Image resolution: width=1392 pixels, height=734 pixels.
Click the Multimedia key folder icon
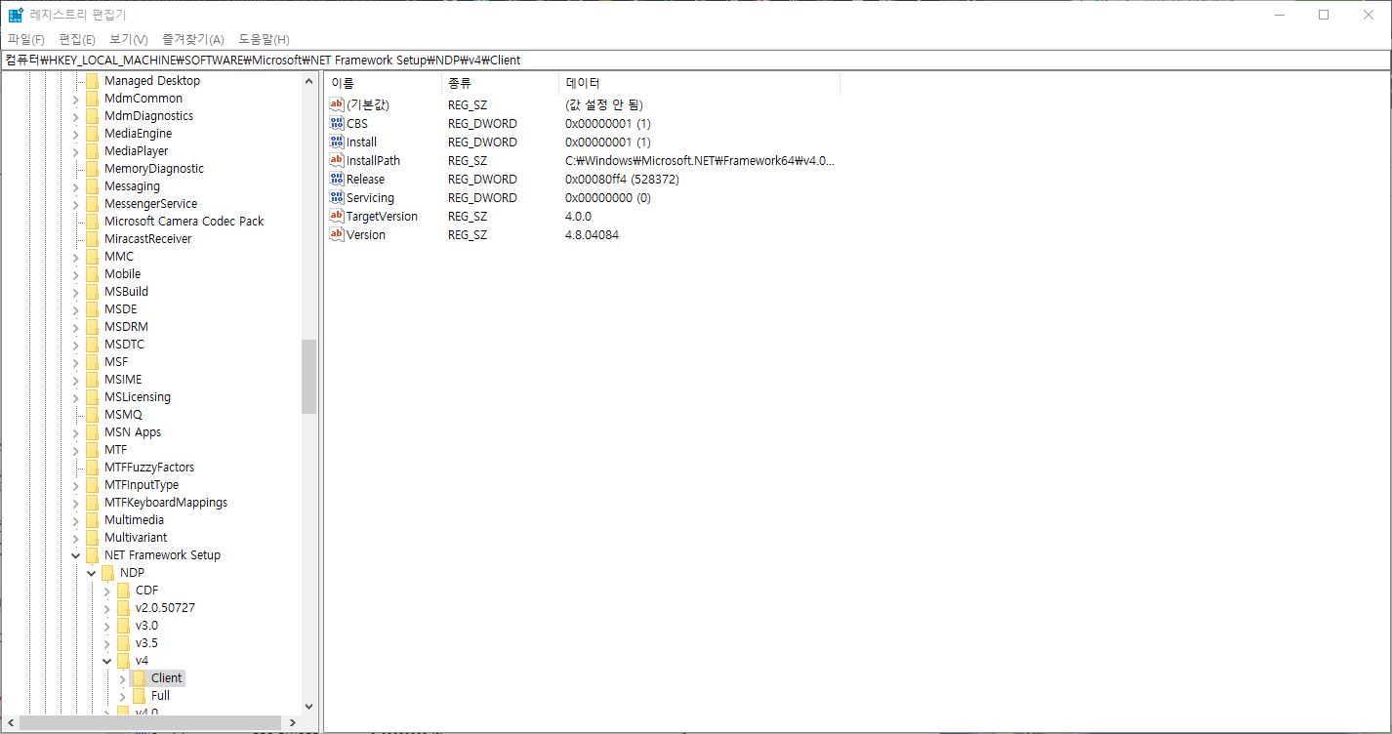(93, 519)
